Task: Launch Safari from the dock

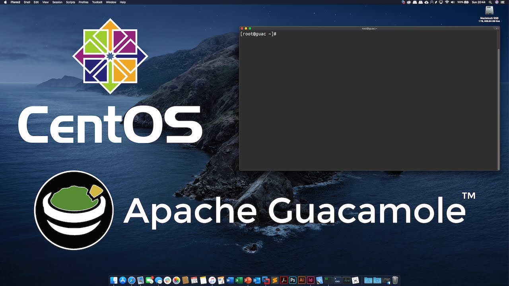Action: (x=132, y=280)
